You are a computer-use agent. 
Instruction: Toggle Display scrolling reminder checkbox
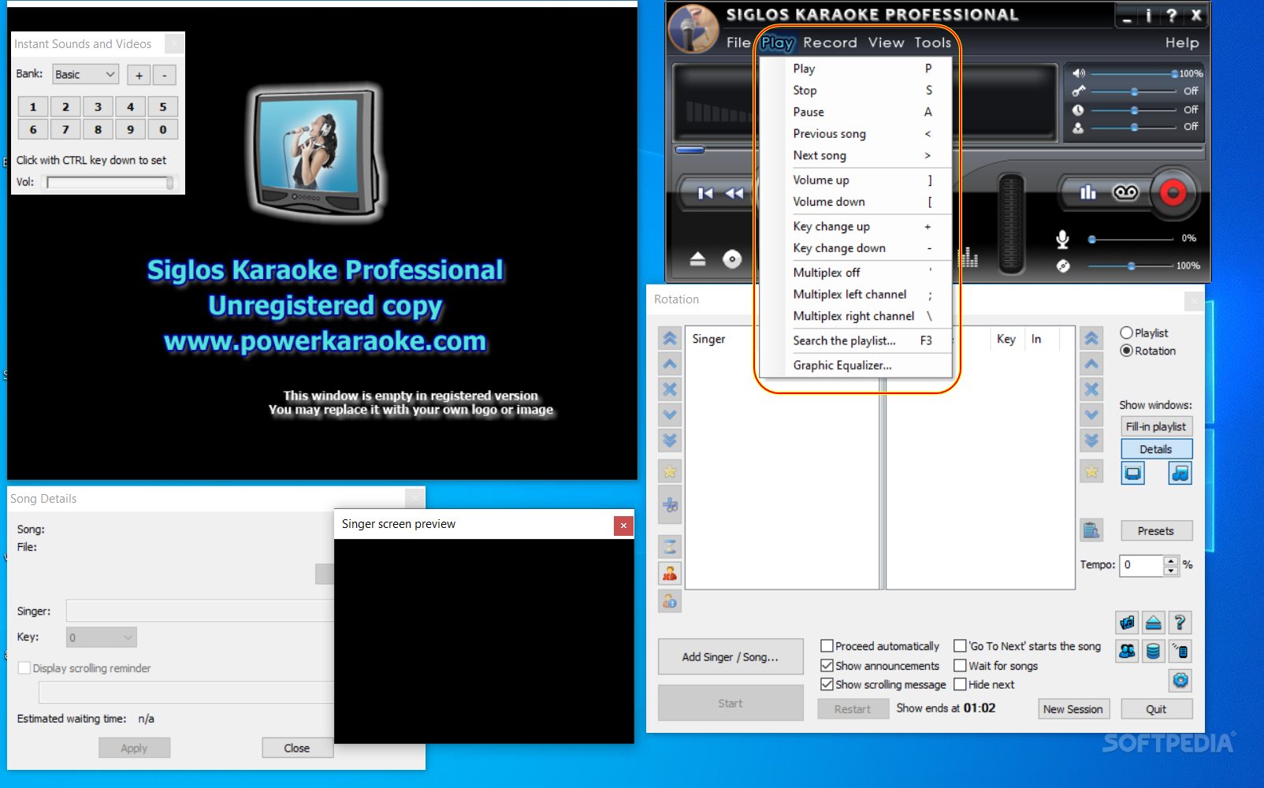coord(24,668)
